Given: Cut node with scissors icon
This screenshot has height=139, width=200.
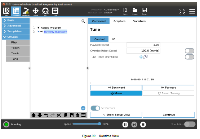Looking at the screenshot, I should coord(59,115).
